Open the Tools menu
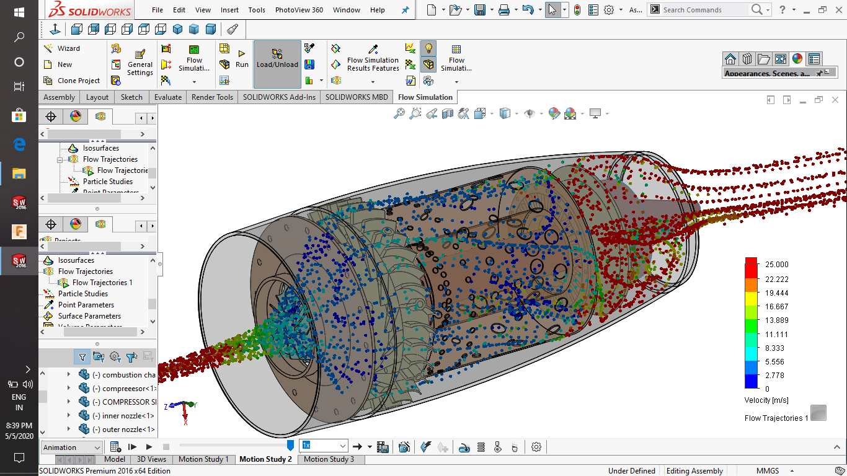 [x=257, y=10]
